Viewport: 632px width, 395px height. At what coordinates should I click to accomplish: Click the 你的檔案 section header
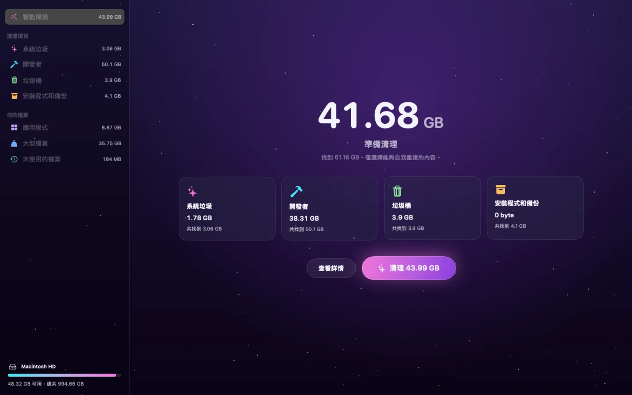tap(18, 115)
